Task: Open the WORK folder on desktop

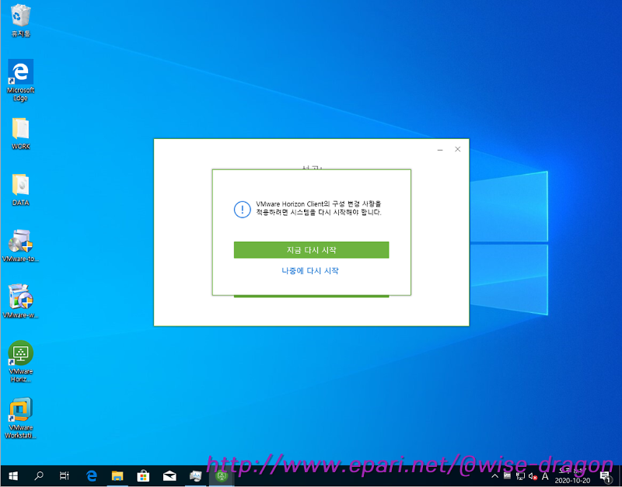Action: point(21,134)
